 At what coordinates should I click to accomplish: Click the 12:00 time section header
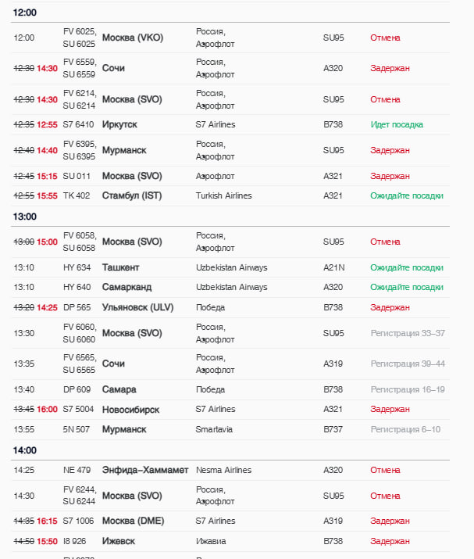24,13
